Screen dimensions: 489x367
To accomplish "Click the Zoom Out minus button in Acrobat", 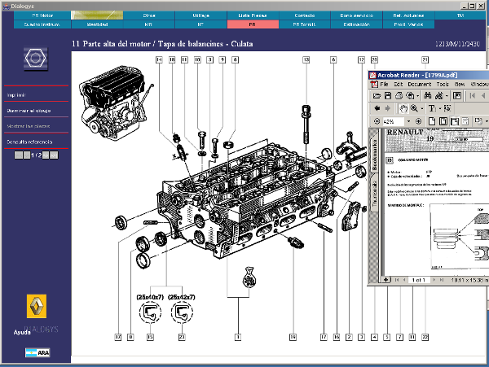I will coord(377,121).
